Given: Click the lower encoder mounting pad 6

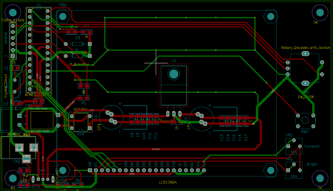Looking at the screenshot, I should pyautogui.click(x=305, y=83).
